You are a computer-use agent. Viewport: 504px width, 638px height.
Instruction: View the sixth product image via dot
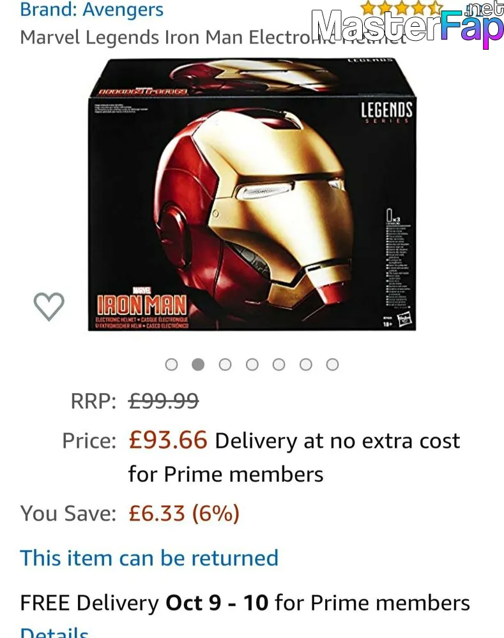305,364
